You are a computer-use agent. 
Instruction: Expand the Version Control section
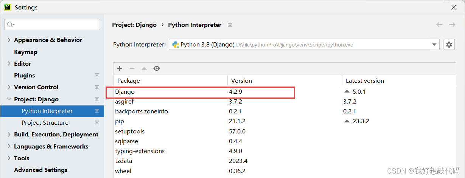pos(9,87)
